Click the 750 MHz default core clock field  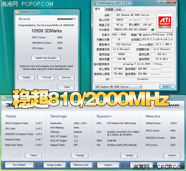coord(118,74)
